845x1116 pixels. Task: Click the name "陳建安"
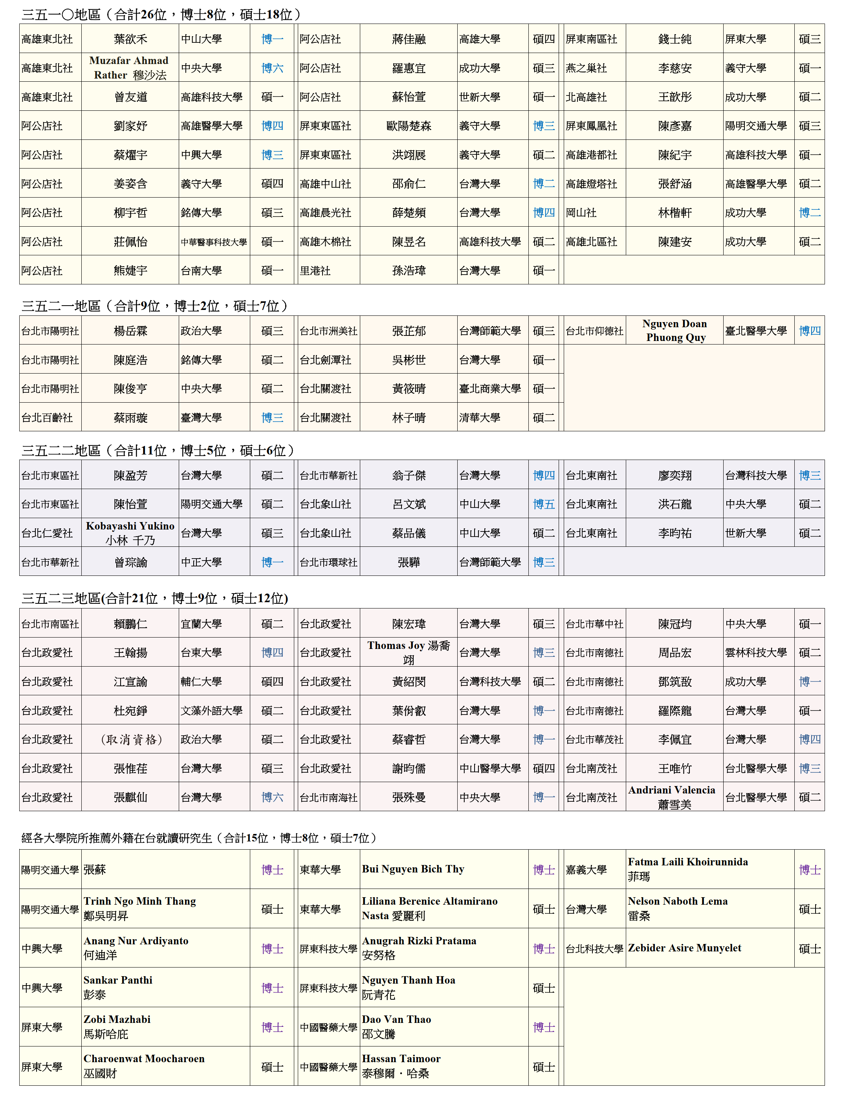[675, 242]
